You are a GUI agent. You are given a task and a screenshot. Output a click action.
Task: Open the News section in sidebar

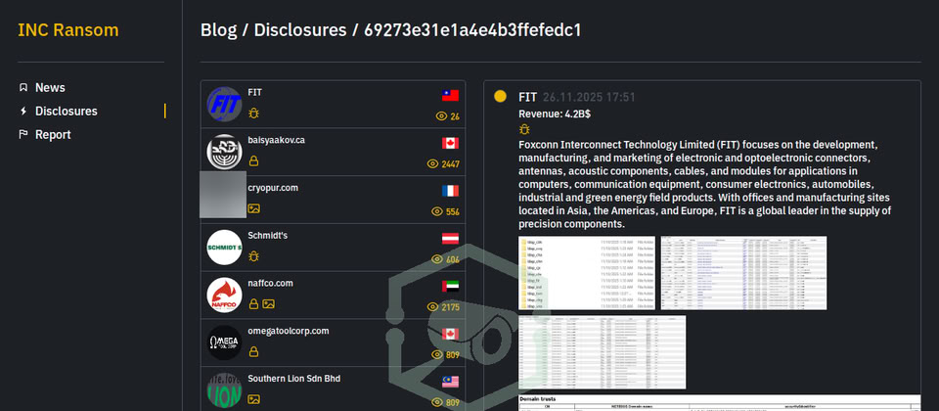click(50, 88)
